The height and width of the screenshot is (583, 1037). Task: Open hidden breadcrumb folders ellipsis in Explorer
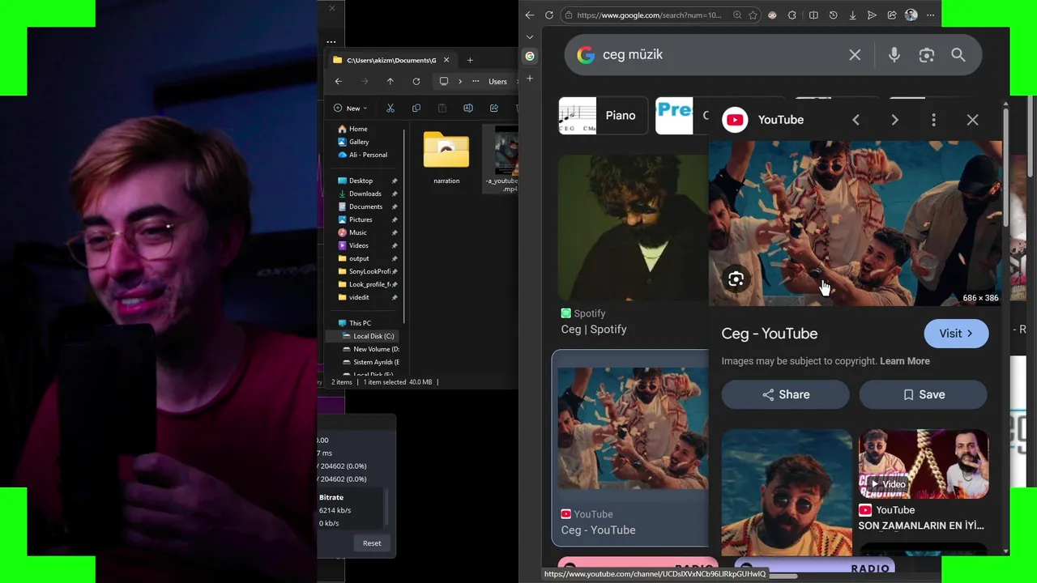tap(476, 81)
